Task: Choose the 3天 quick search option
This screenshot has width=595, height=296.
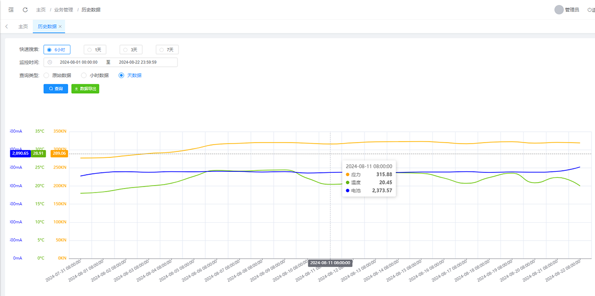Action: pos(130,49)
